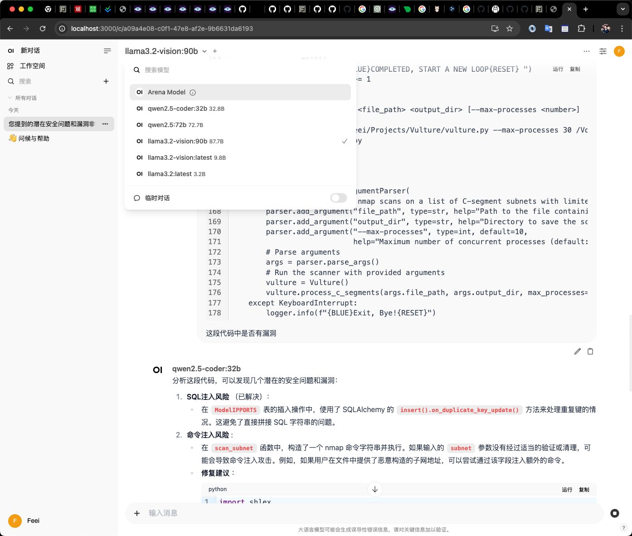Click the 这段代码中是否有漏洞 message text

point(241,333)
